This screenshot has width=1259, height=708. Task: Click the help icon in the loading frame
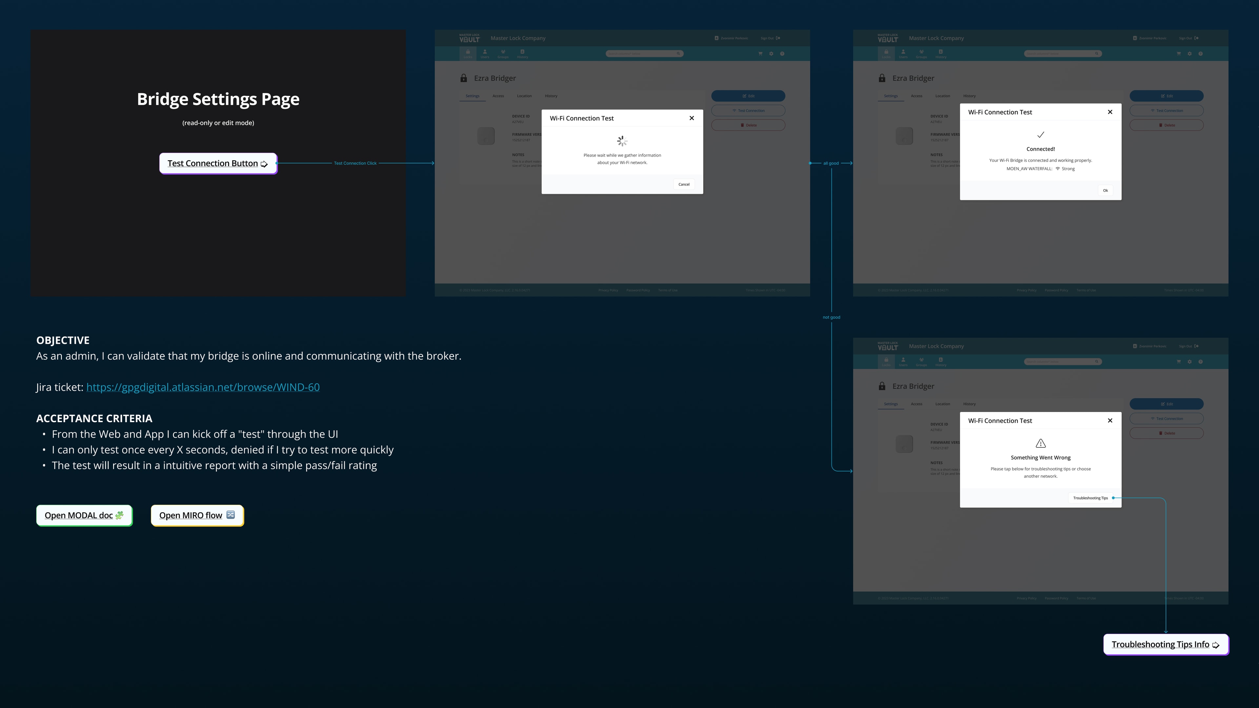tap(782, 54)
